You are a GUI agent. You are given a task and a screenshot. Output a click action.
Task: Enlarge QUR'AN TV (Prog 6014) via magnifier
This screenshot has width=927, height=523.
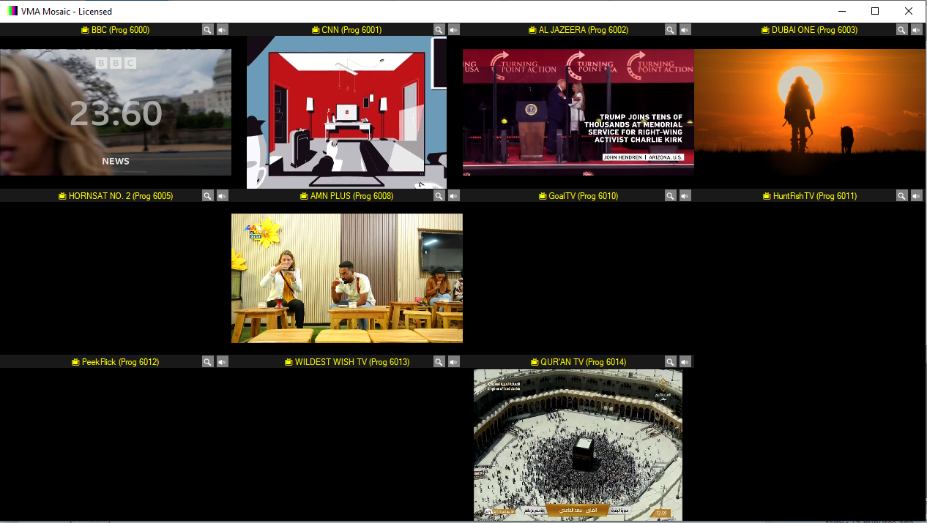click(x=671, y=362)
